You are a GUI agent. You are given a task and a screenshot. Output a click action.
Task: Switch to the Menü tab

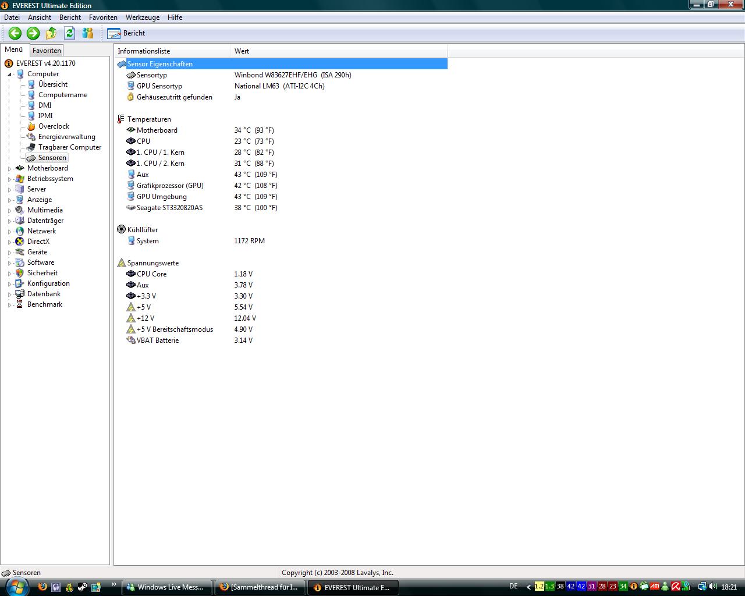click(14, 49)
